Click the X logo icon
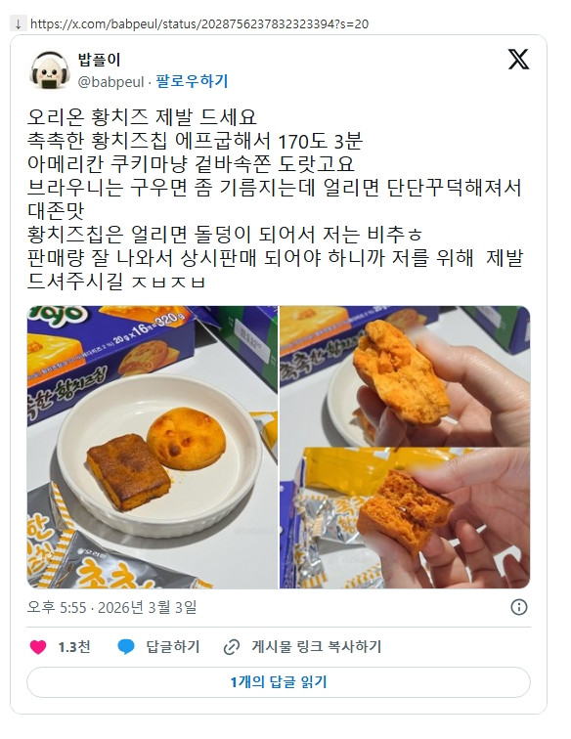The width and height of the screenshot is (571, 739). [x=518, y=60]
